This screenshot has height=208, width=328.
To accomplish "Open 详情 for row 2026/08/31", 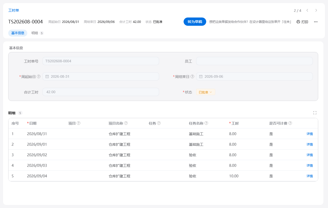I will point(309,134).
